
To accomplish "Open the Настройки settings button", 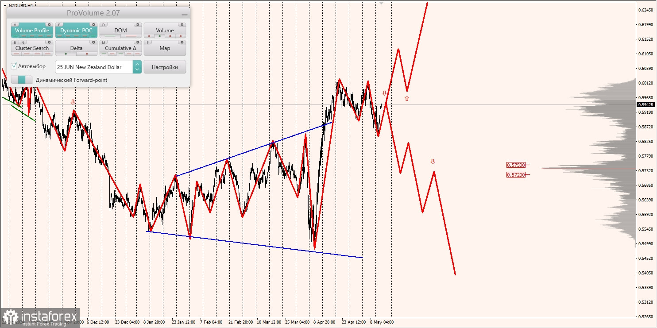I will [x=165, y=67].
